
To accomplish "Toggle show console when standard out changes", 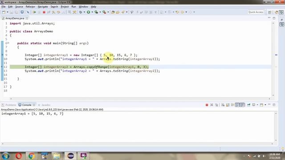I will click(x=237, y=105).
